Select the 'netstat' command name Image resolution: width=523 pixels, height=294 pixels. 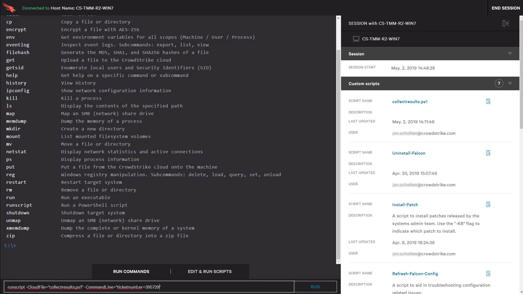pyautogui.click(x=16, y=152)
